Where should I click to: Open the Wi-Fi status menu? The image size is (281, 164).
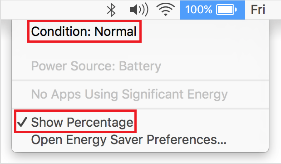coord(166,10)
